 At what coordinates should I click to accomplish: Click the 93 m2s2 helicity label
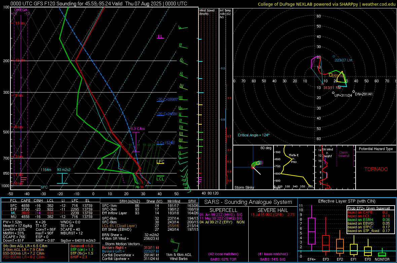tap(64, 169)
